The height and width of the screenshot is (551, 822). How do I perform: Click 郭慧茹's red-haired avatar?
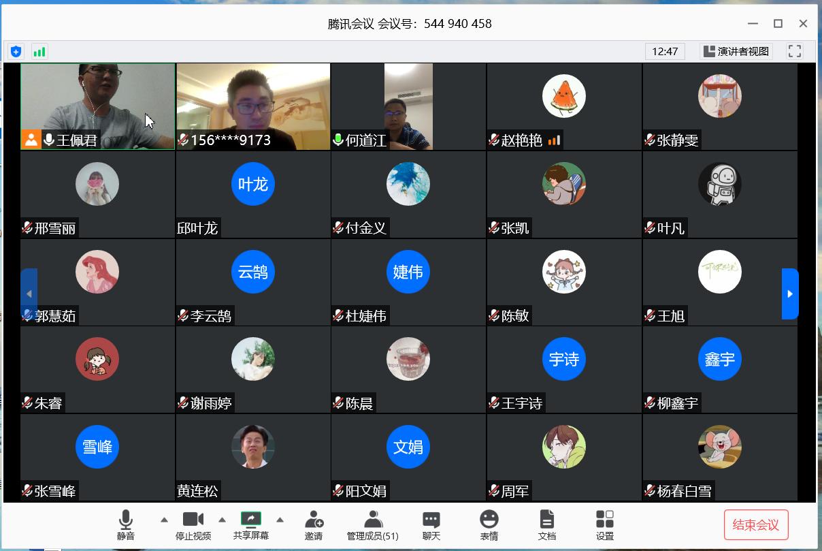pyautogui.click(x=97, y=272)
